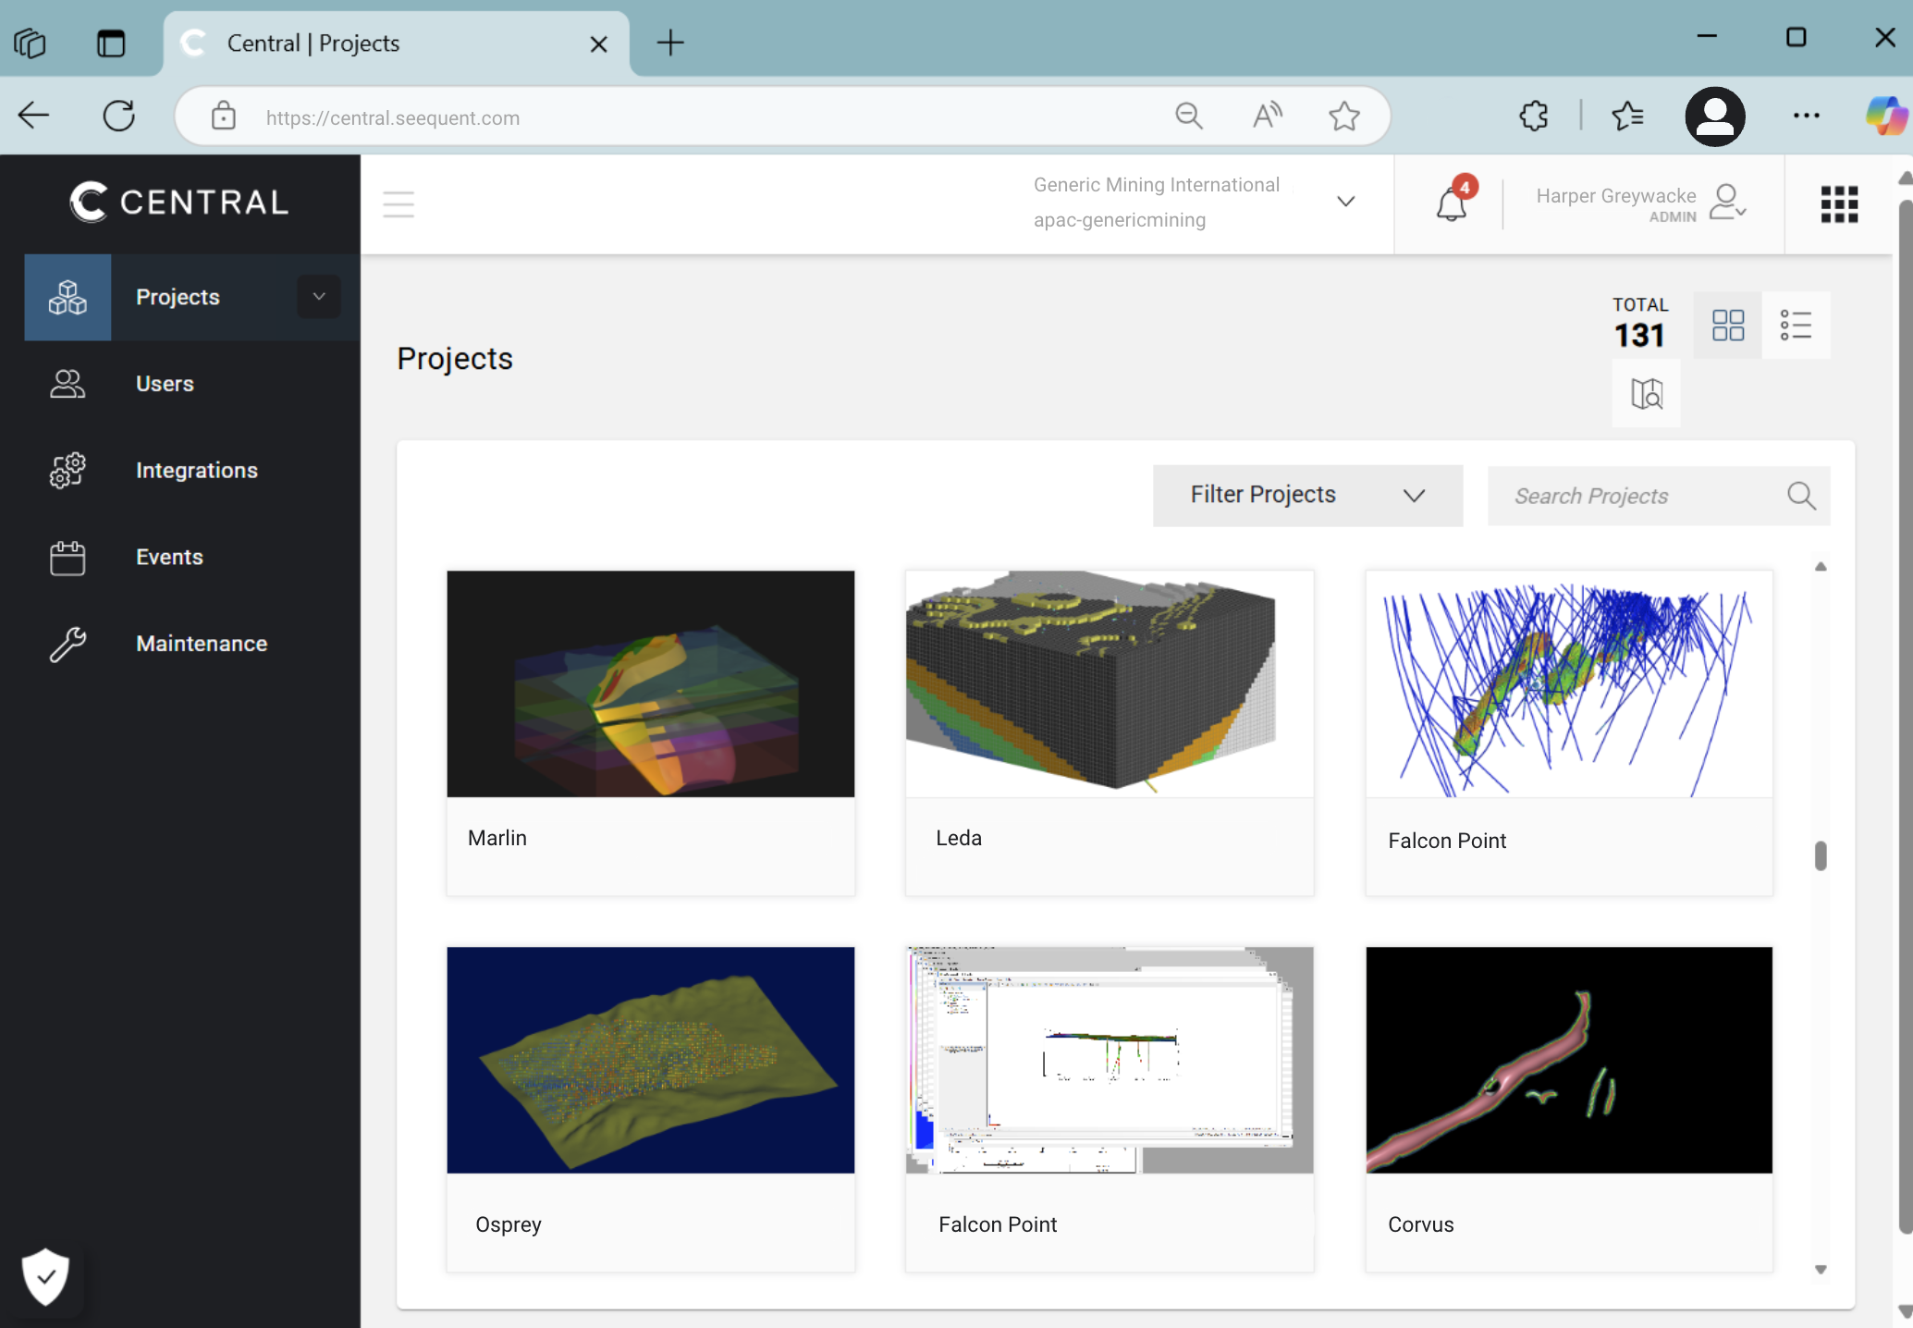Open the favorites list
Screen dimensions: 1913x1328
1627,116
